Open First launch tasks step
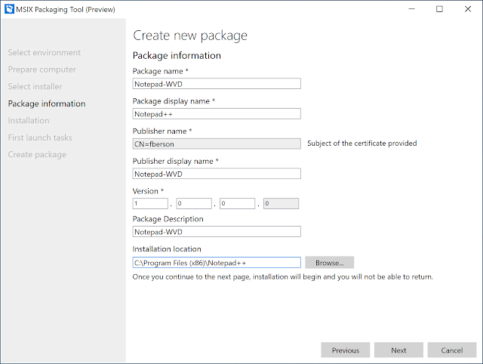Viewport: 483px width, 364px height. coord(40,137)
